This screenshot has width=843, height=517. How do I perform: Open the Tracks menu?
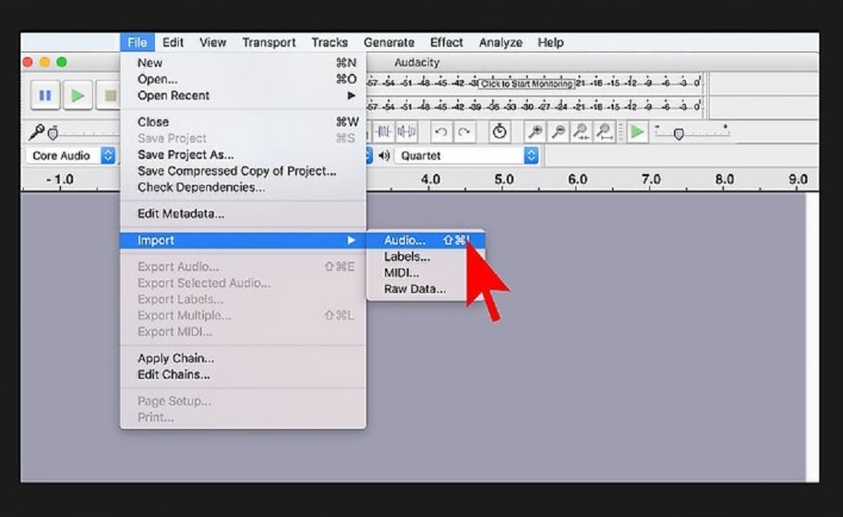click(x=329, y=43)
